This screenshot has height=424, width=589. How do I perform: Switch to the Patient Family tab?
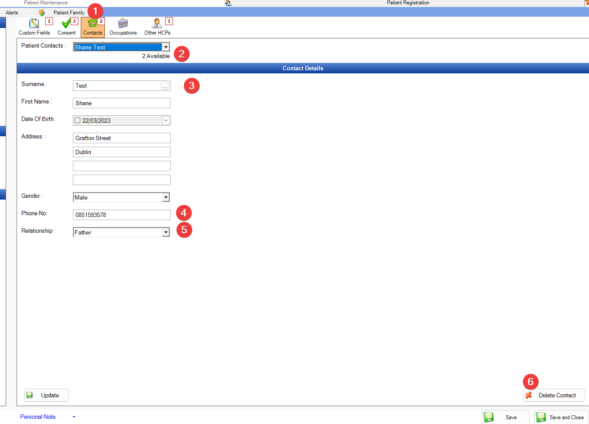pyautogui.click(x=69, y=13)
